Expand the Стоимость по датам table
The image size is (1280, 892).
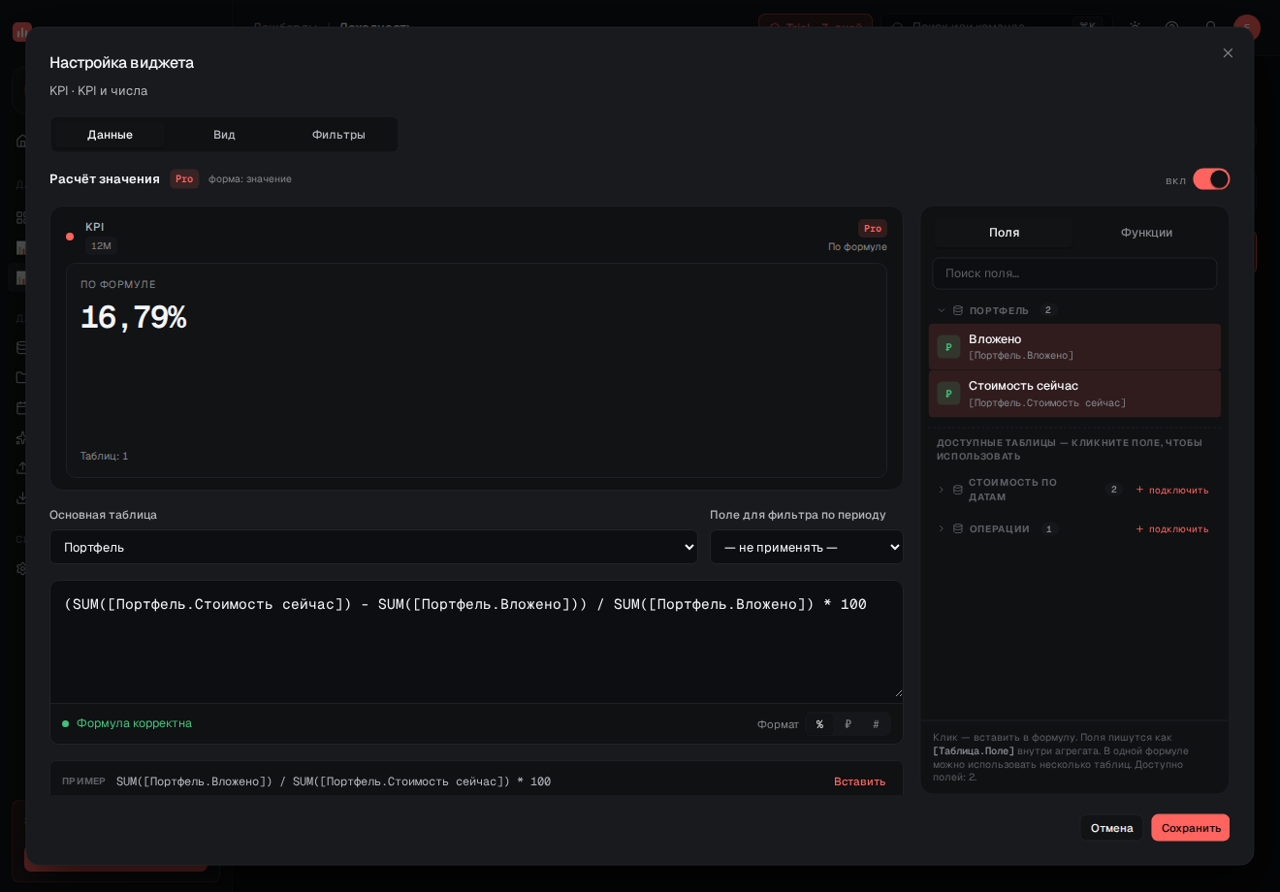pyautogui.click(x=941, y=490)
